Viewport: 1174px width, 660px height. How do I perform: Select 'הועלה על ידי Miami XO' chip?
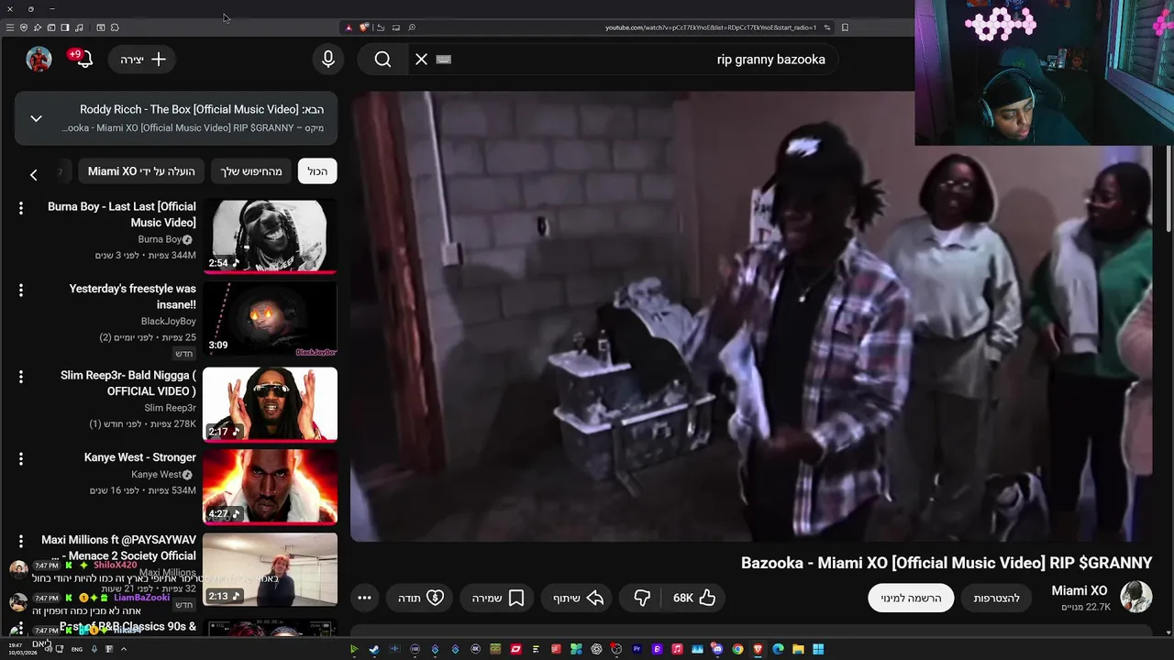click(x=141, y=171)
